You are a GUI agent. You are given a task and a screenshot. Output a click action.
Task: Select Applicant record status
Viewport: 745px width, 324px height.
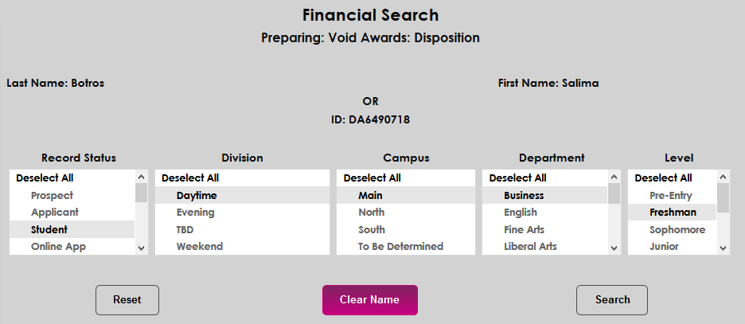[x=55, y=213]
